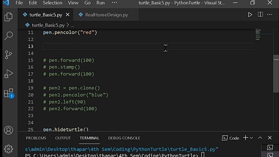Viewport: 279px width, 157px height.
Task: Switch to the OUTPUT panel tab
Action: point(63,138)
